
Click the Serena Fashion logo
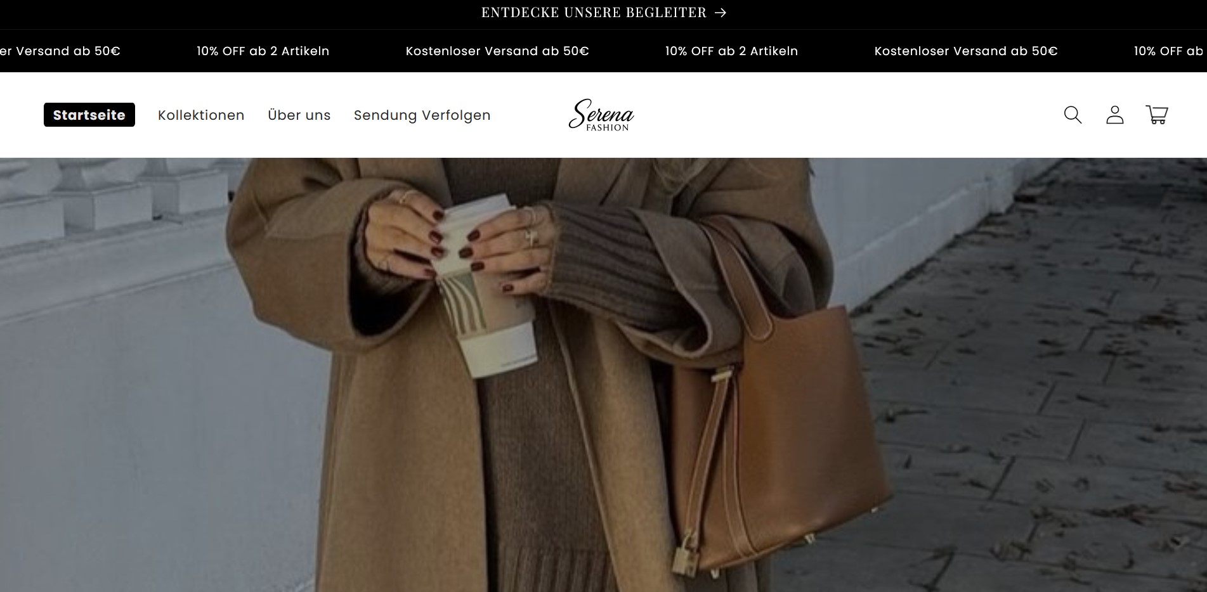tap(601, 115)
